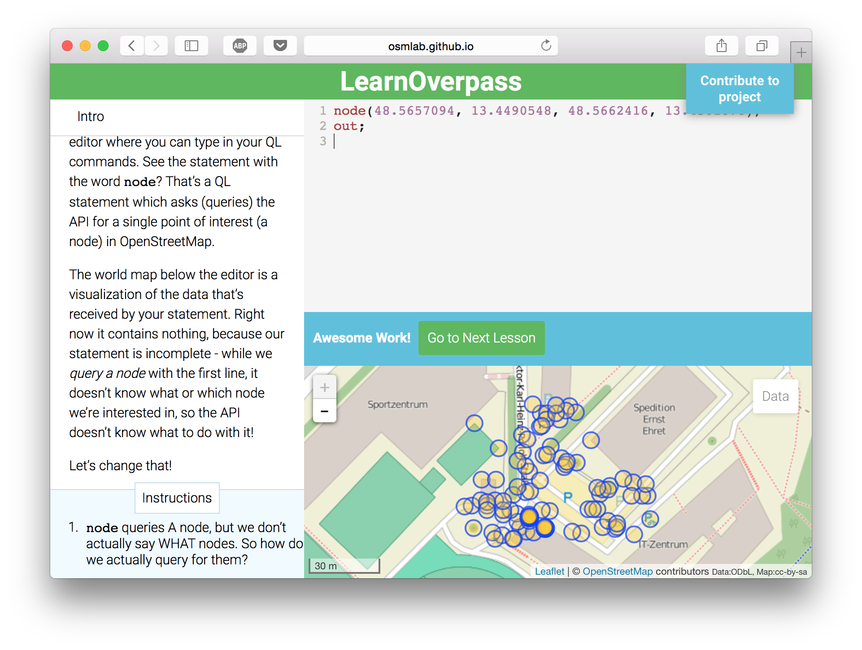Click the LearnOverpass title
The height and width of the screenshot is (650, 862).
click(431, 82)
